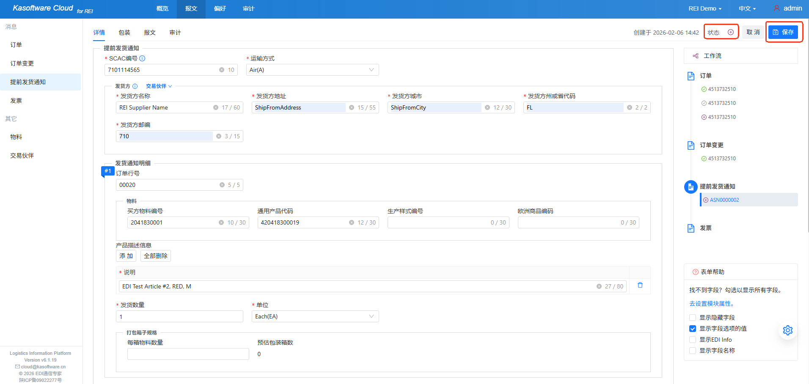Image resolution: width=809 pixels, height=384 pixels.
Task: Click the 工作流 workflow icon
Action: (695, 56)
